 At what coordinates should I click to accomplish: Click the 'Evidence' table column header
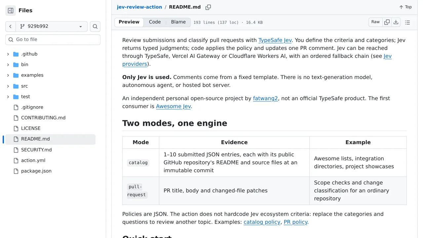click(x=234, y=142)
